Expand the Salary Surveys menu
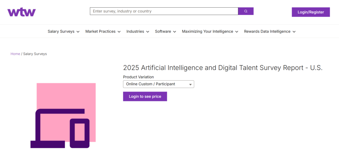This screenshot has height=163, width=339. pyautogui.click(x=61, y=32)
